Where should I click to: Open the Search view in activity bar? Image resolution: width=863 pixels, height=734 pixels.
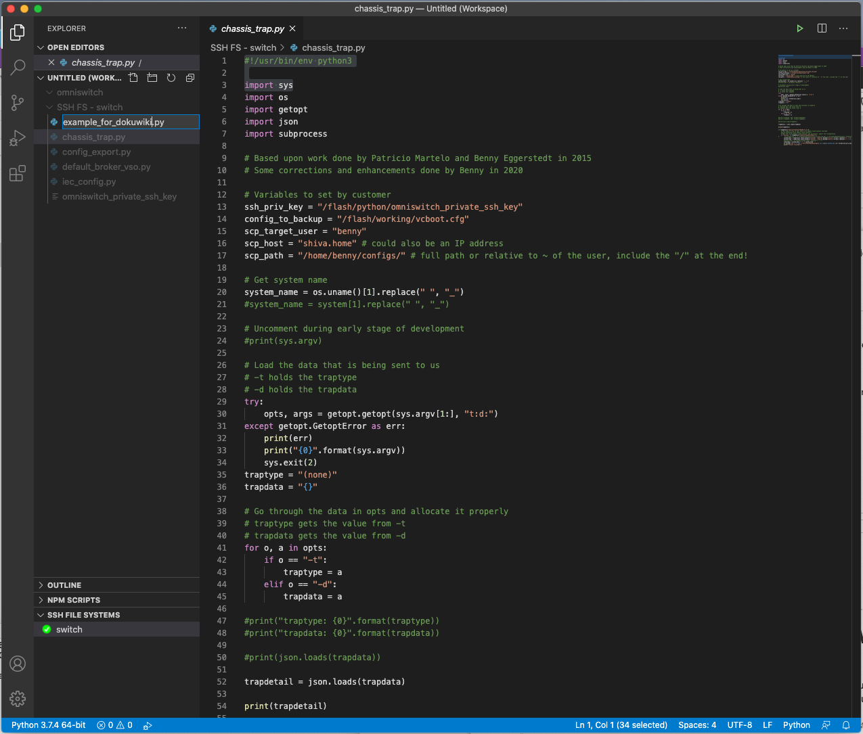(x=18, y=67)
